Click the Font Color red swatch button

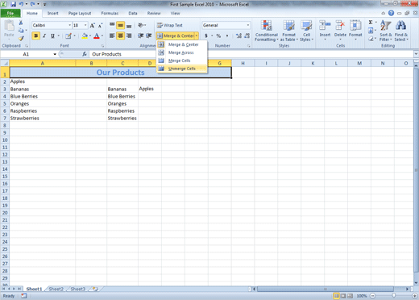pyautogui.click(x=97, y=35)
